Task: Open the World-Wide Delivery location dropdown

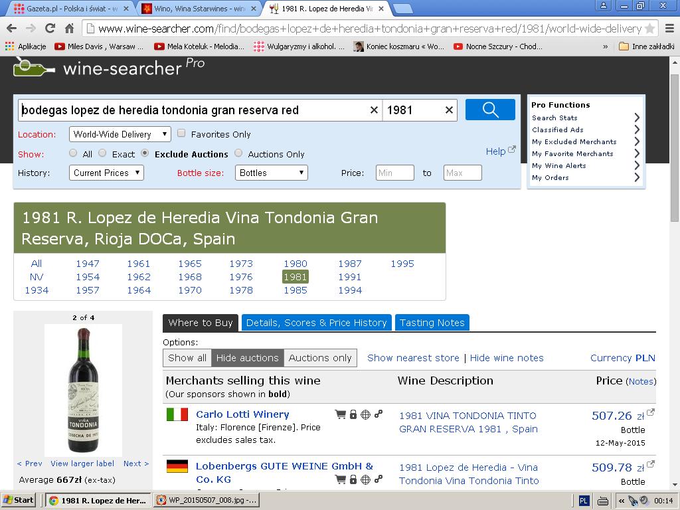Action: pos(120,134)
